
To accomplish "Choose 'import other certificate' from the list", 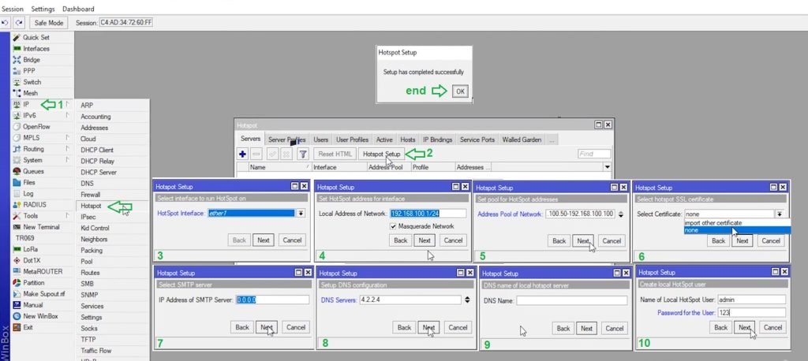I will pyautogui.click(x=714, y=223).
